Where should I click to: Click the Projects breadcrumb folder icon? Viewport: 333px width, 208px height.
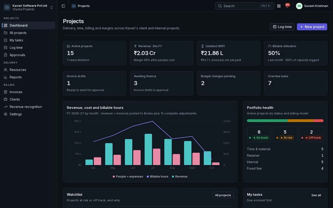click(x=74, y=6)
